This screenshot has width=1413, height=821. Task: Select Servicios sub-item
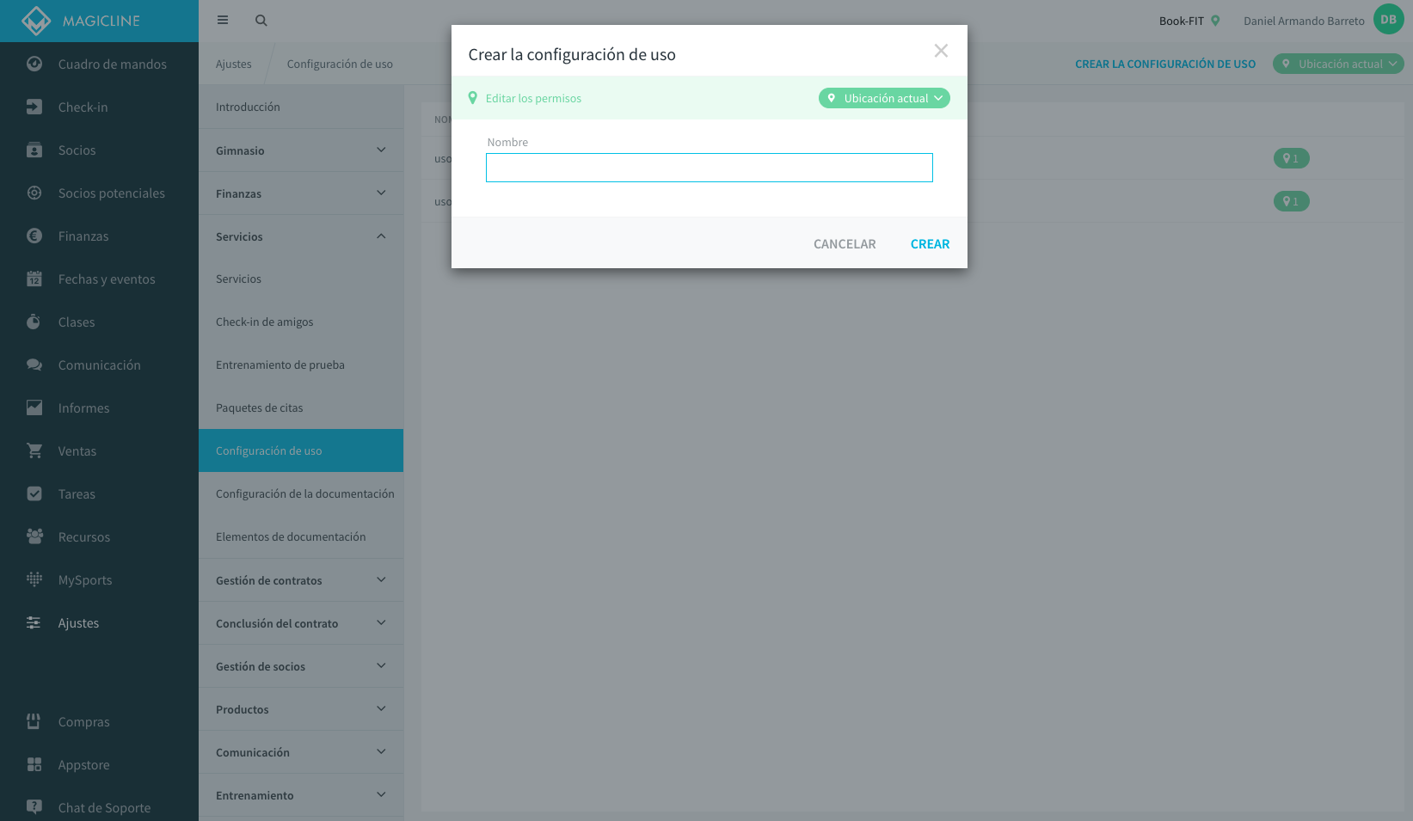(x=301, y=279)
